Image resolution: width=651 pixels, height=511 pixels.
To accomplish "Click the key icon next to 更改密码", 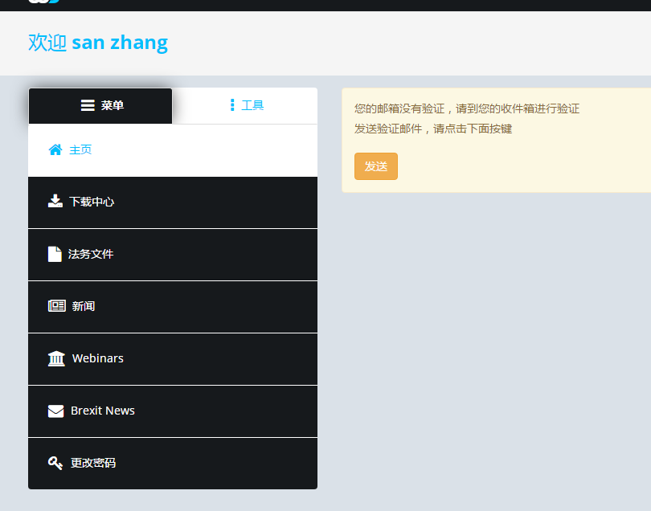I will (55, 463).
